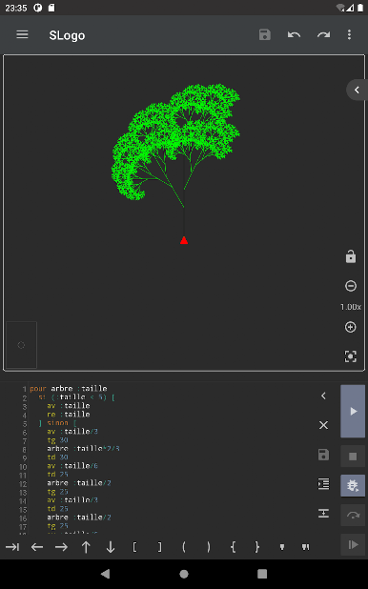Resume execution with the step-play button
This screenshot has height=589, width=368.
tap(353, 544)
